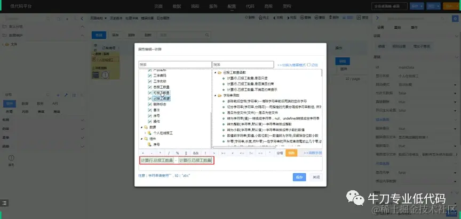The width and height of the screenshot is (461, 219).
Task: Click the icon beside 个人在线报工
Action: [149, 133]
